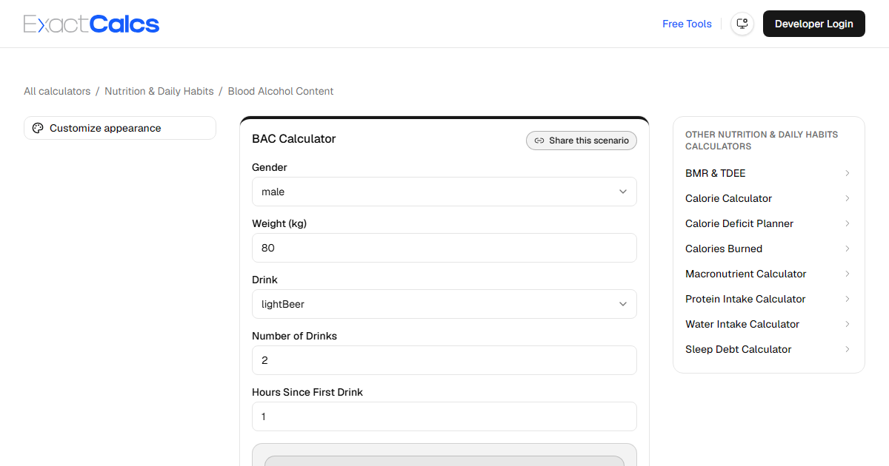The image size is (889, 466).
Task: Click the Other Nutrition & Daily Habits heading
Action: (762, 141)
